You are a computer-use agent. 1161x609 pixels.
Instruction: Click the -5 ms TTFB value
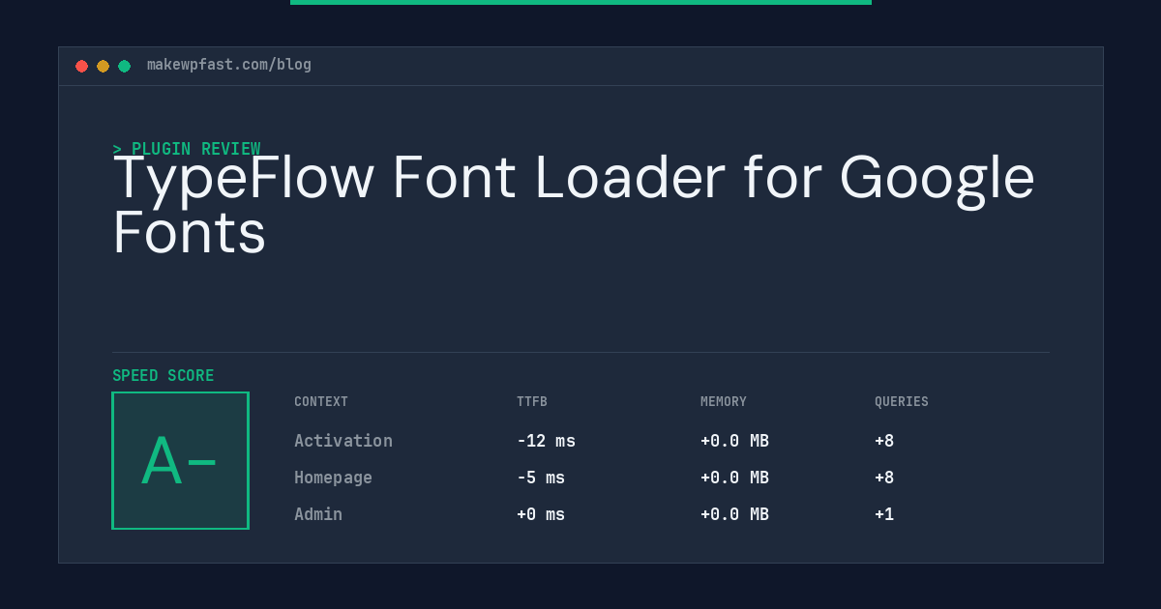pos(541,478)
